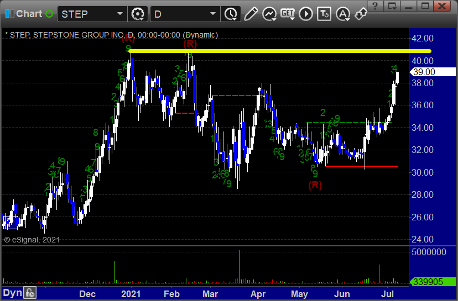Click the chart title 'STEP, STEPSTONE GROUP INC'
Image resolution: width=458 pixels, height=301 pixels.
[x=65, y=35]
